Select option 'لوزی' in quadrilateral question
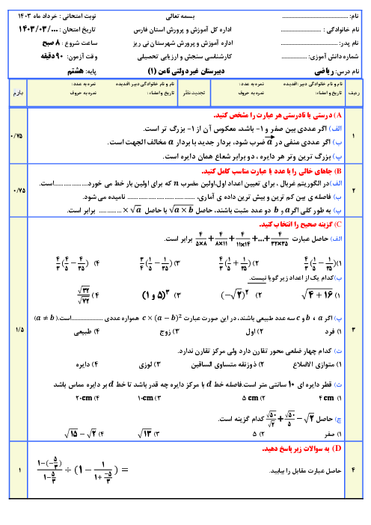 pyautogui.click(x=150, y=364)
